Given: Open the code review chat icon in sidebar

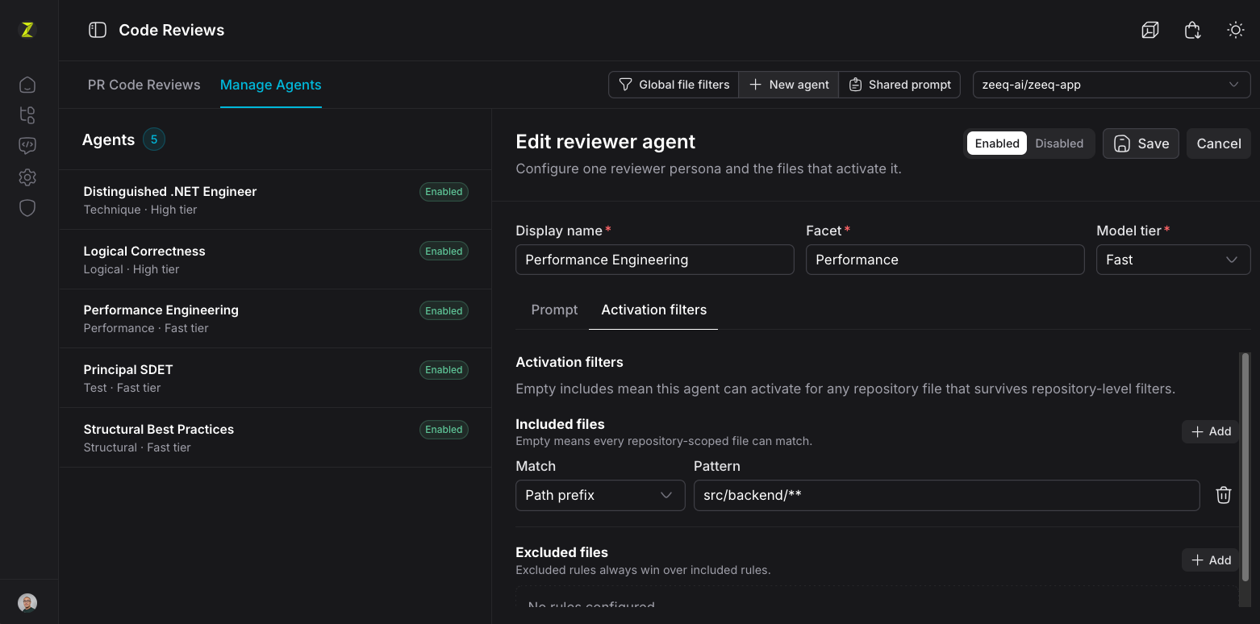Looking at the screenshot, I should click(x=27, y=146).
